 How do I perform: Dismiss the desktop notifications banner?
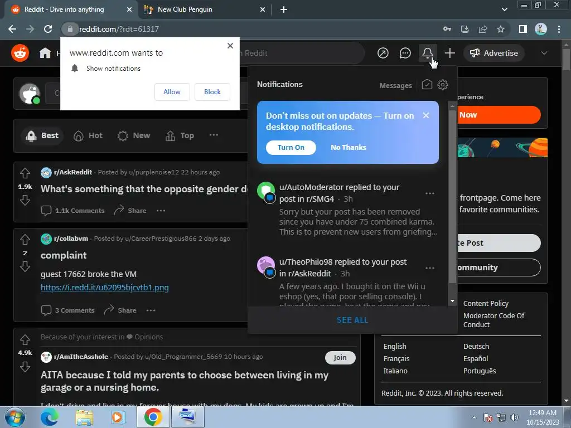(425, 115)
